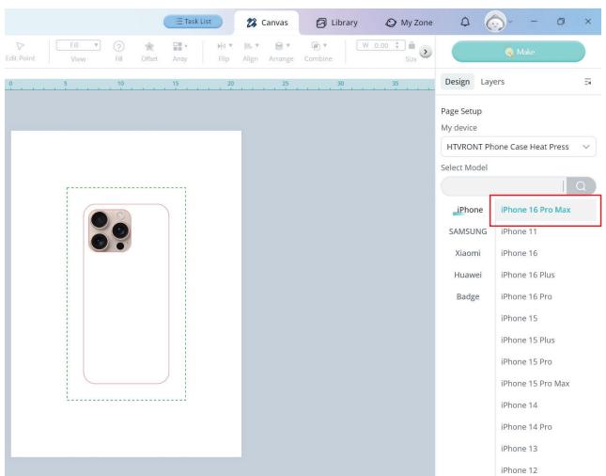Select the SAMSUNG brand category

468,231
